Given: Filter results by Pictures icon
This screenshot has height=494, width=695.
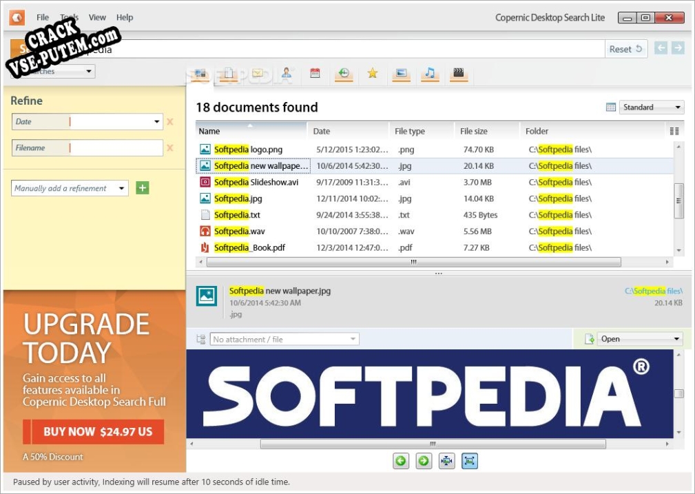Looking at the screenshot, I should pos(401,74).
